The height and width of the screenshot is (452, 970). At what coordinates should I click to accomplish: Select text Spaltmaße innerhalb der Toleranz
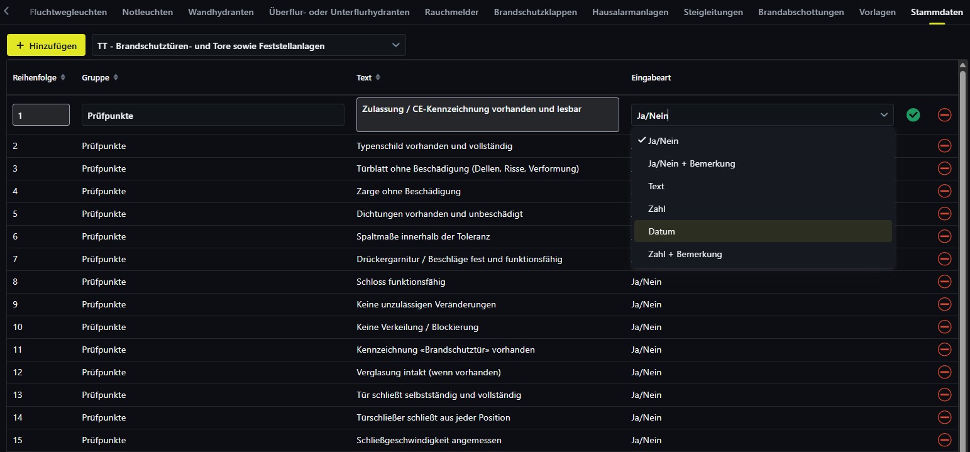pyautogui.click(x=422, y=236)
